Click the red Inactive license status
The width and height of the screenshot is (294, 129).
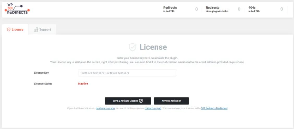tap(83, 84)
